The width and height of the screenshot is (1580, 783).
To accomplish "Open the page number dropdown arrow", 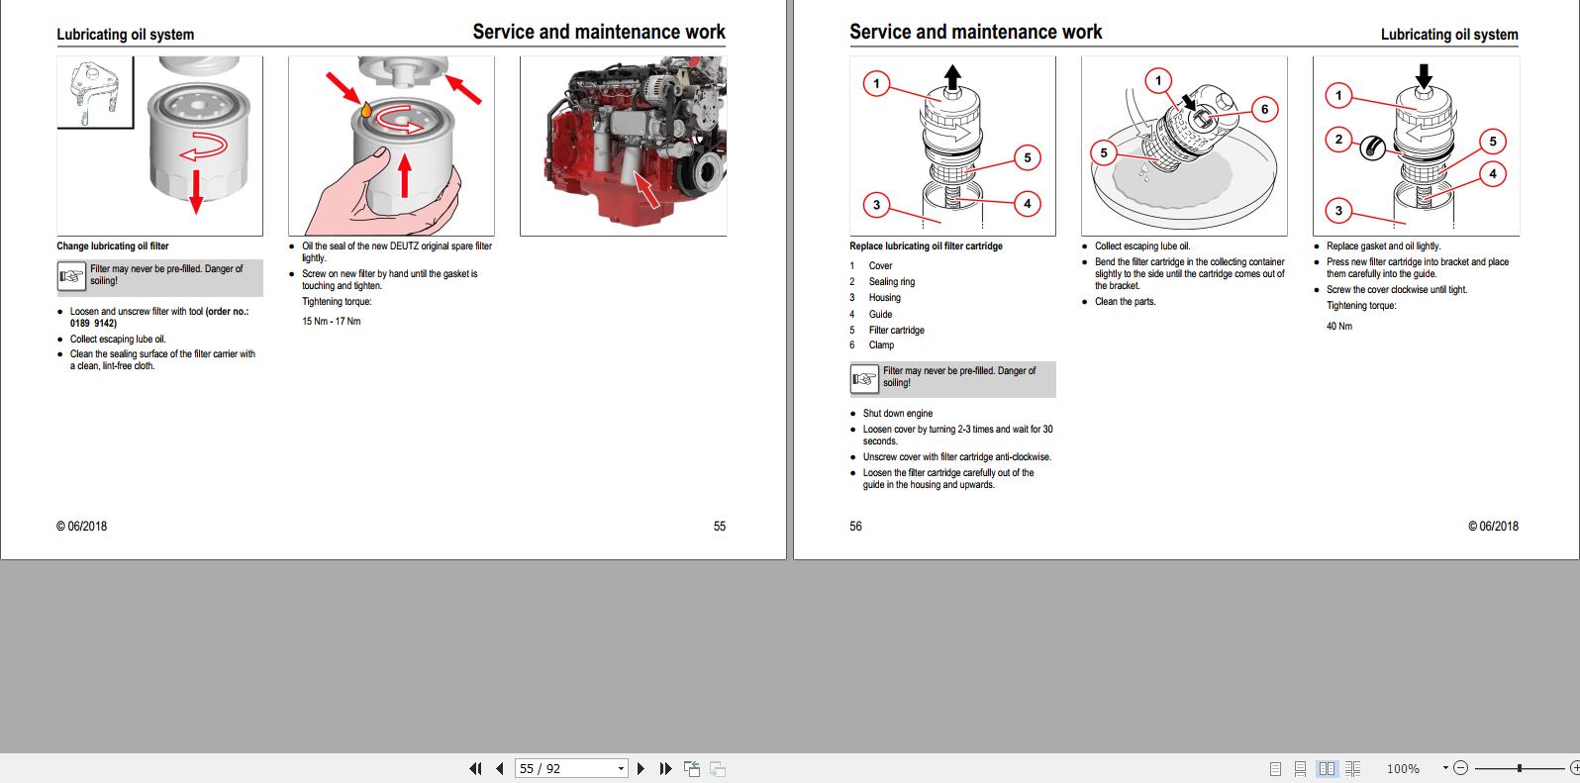I will pyautogui.click(x=621, y=769).
